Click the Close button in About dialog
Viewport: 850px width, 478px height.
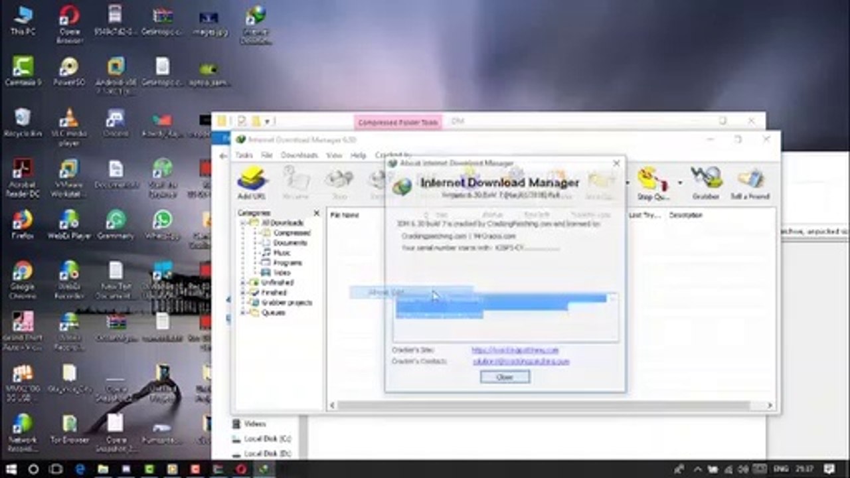pos(505,377)
